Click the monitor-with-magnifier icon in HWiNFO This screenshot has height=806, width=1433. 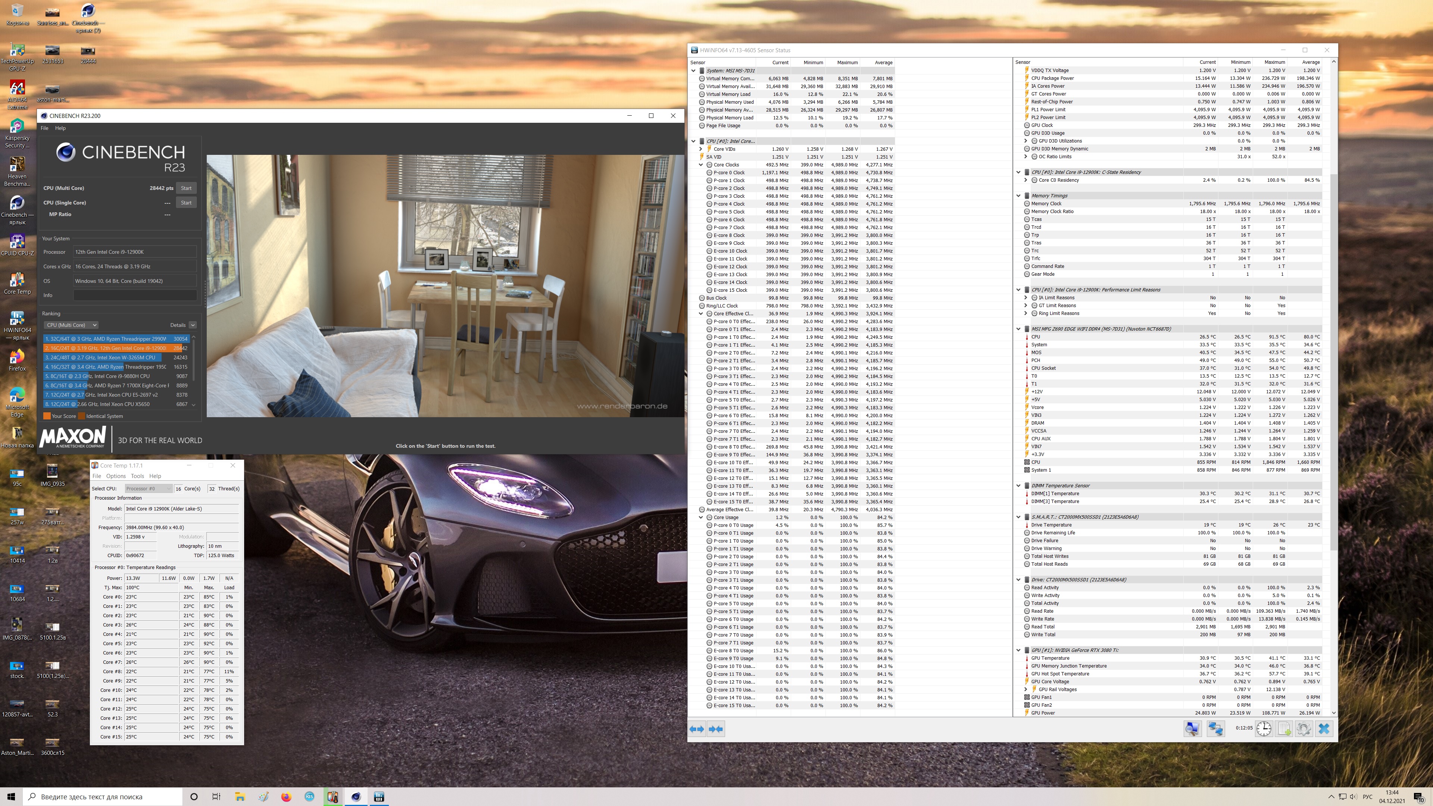coord(1192,729)
